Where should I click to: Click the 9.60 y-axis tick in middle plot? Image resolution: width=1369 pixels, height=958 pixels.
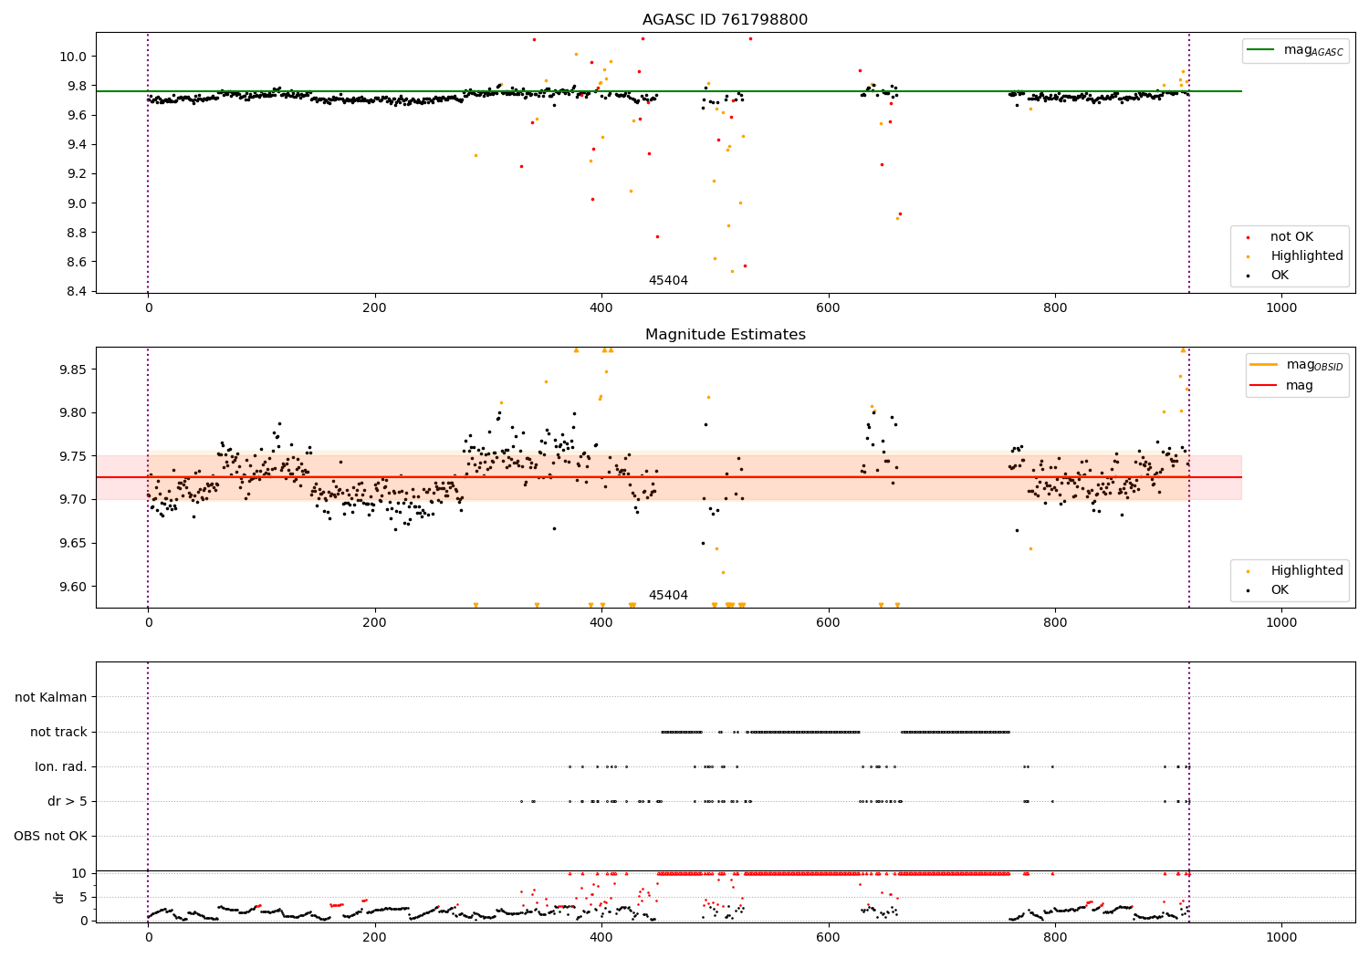point(73,587)
